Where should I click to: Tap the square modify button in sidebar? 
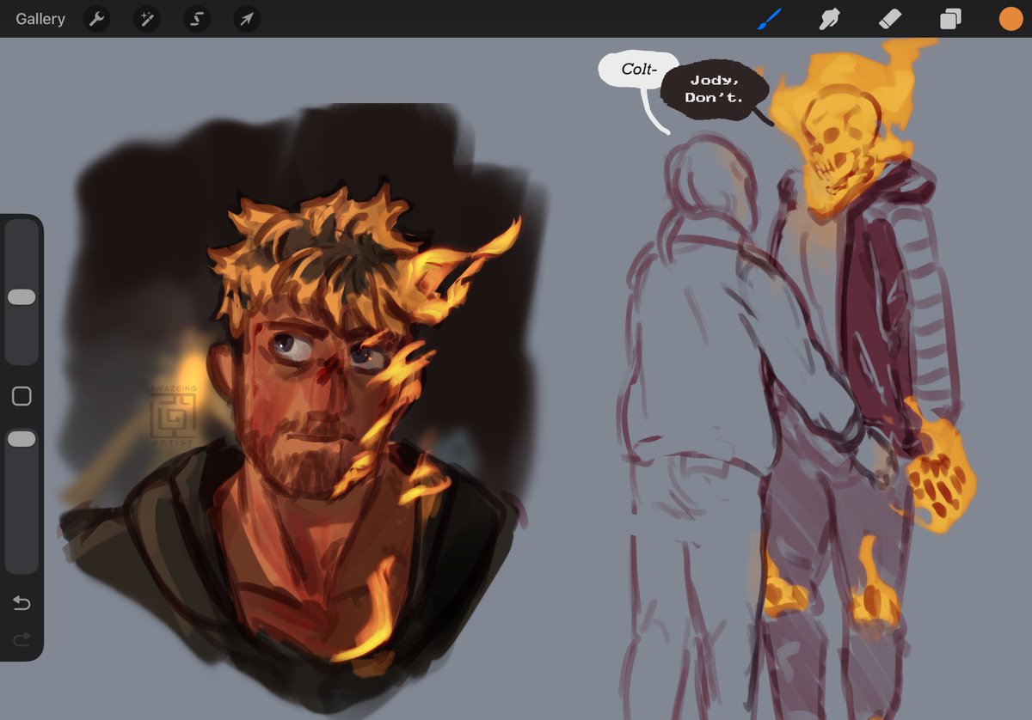coord(21,396)
